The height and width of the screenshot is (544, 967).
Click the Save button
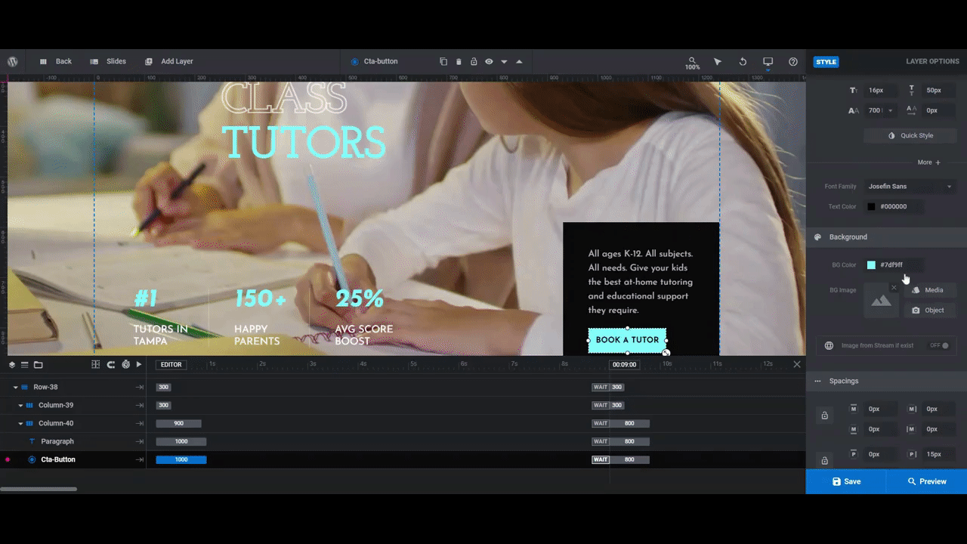click(846, 481)
